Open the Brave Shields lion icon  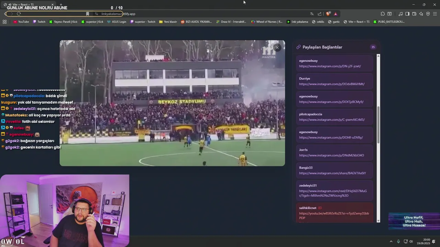pyautogui.click(x=328, y=14)
